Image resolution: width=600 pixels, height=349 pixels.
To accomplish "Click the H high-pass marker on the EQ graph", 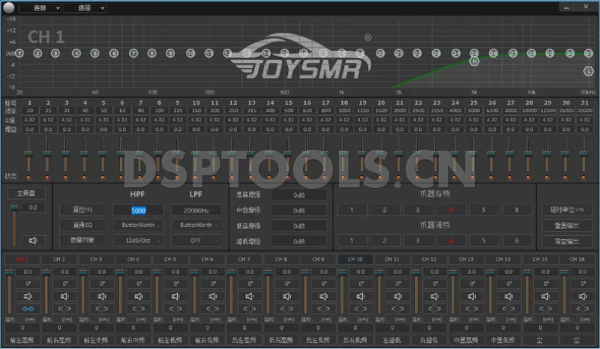I will 475,61.
